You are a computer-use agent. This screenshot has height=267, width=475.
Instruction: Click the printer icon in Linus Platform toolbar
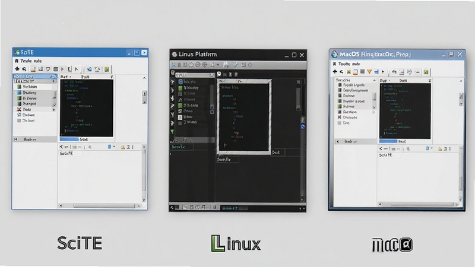coord(226,65)
